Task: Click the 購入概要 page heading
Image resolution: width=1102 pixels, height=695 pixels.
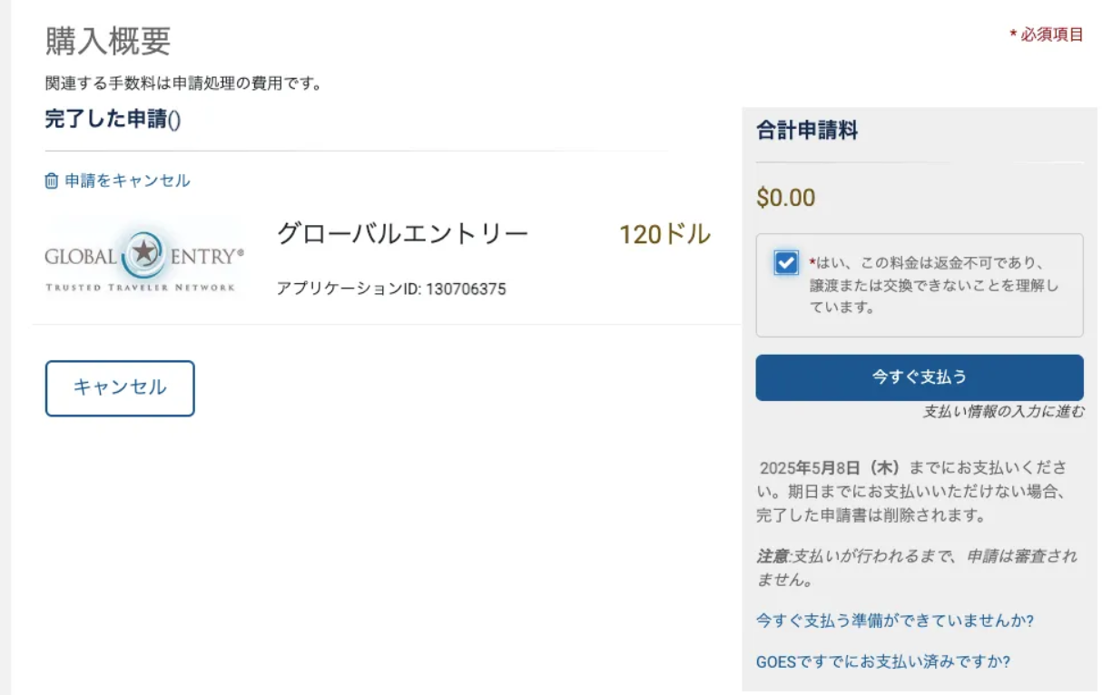Action: pos(108,41)
